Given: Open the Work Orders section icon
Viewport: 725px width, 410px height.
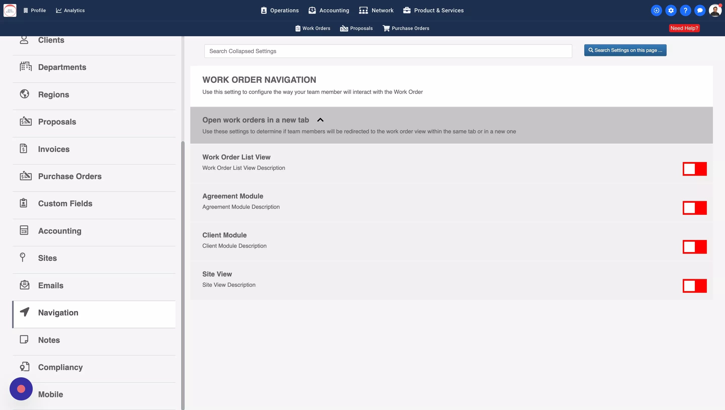Looking at the screenshot, I should click(x=298, y=28).
